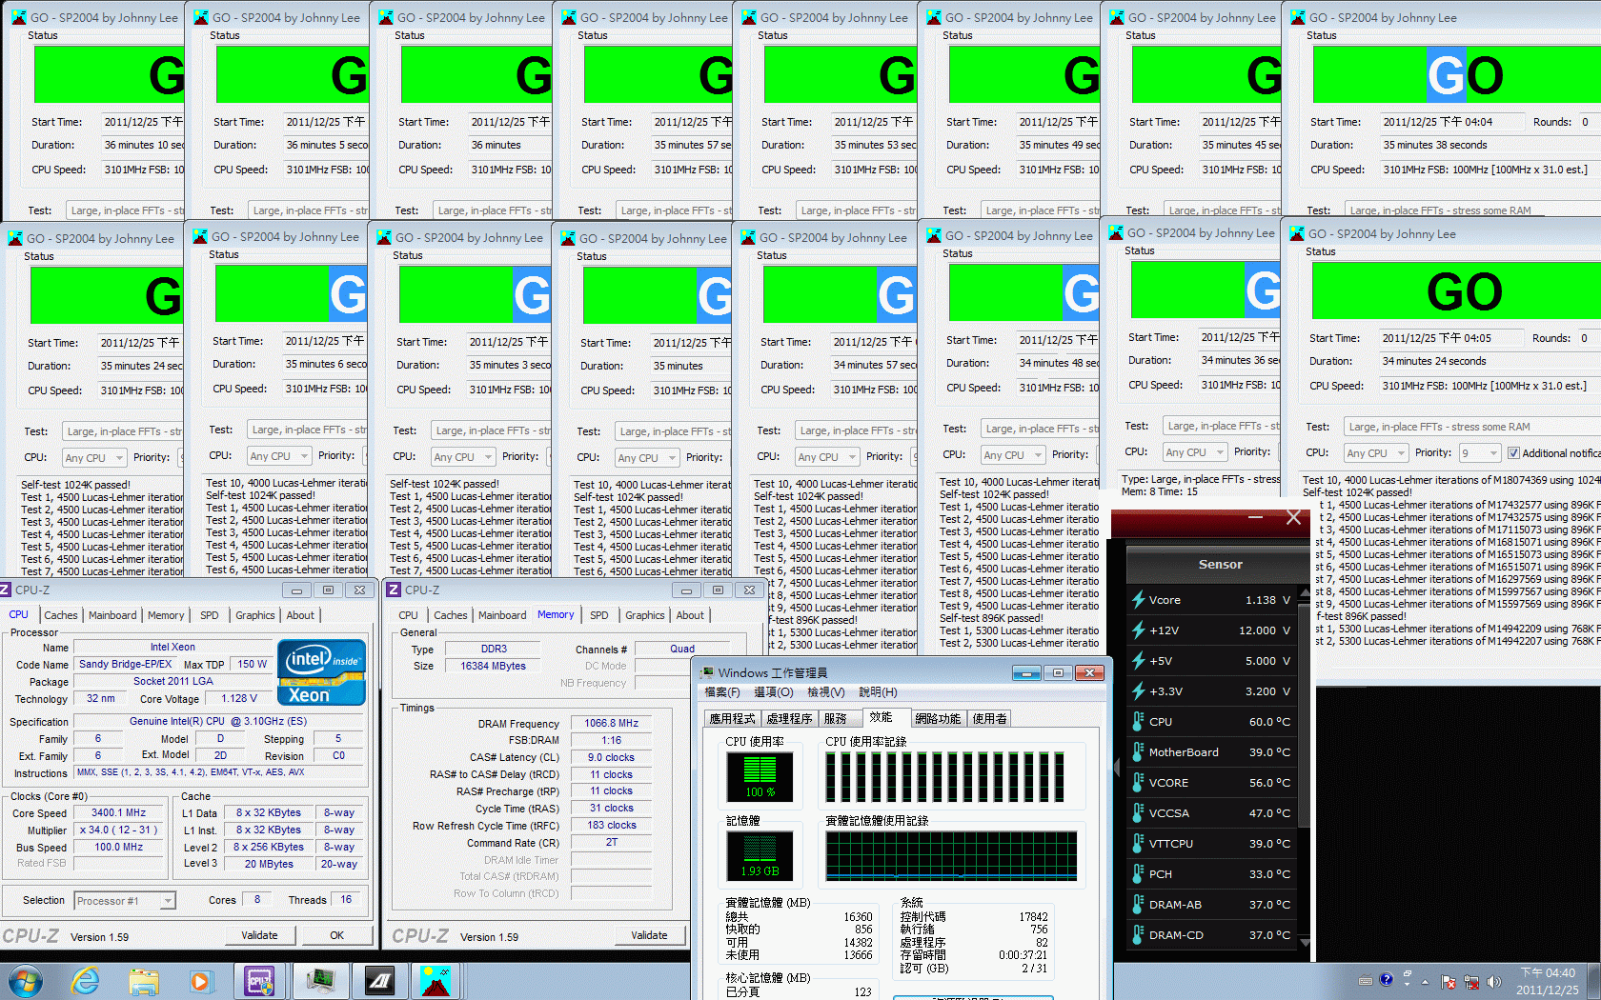
Task: Click the VCORE thermometer sensor icon
Action: [1138, 783]
